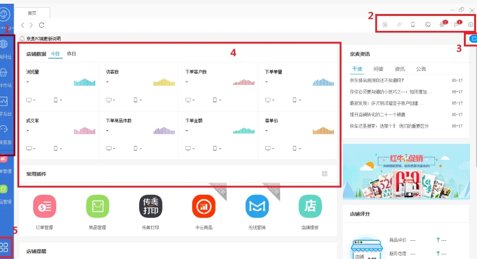Select the 干货 news tab

click(x=357, y=69)
